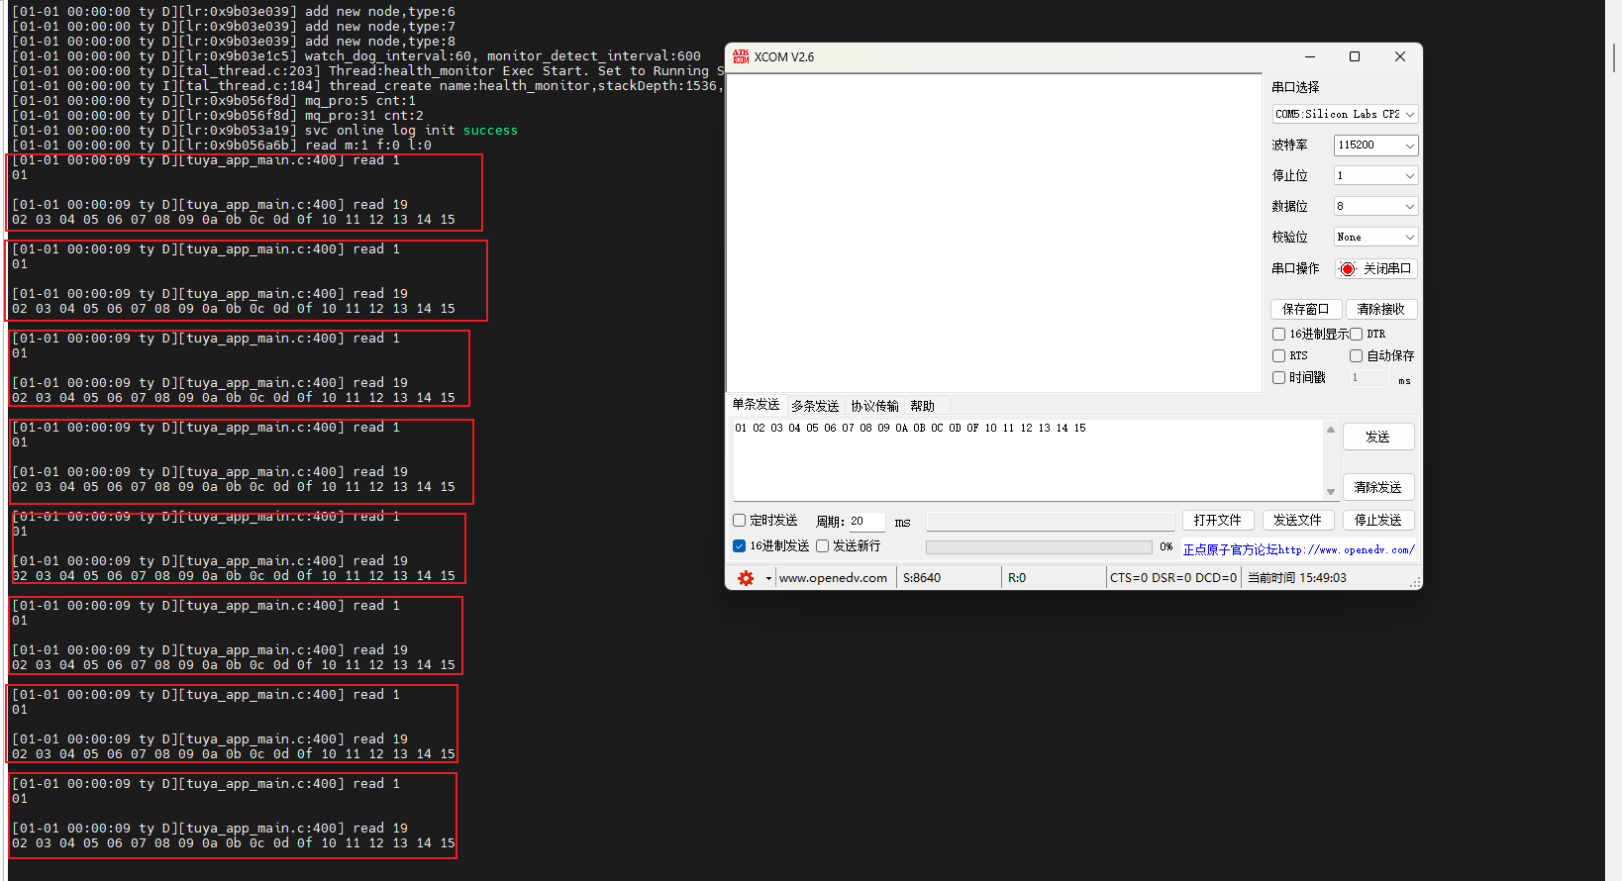Click the 关闭串口 close port button
1622x881 pixels.
pyautogui.click(x=1376, y=269)
